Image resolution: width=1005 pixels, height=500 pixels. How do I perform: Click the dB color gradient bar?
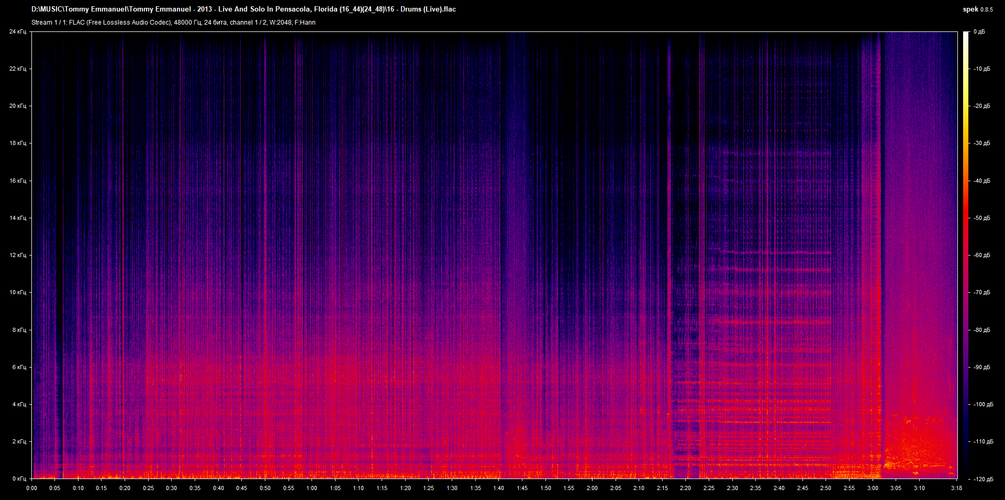click(966, 255)
